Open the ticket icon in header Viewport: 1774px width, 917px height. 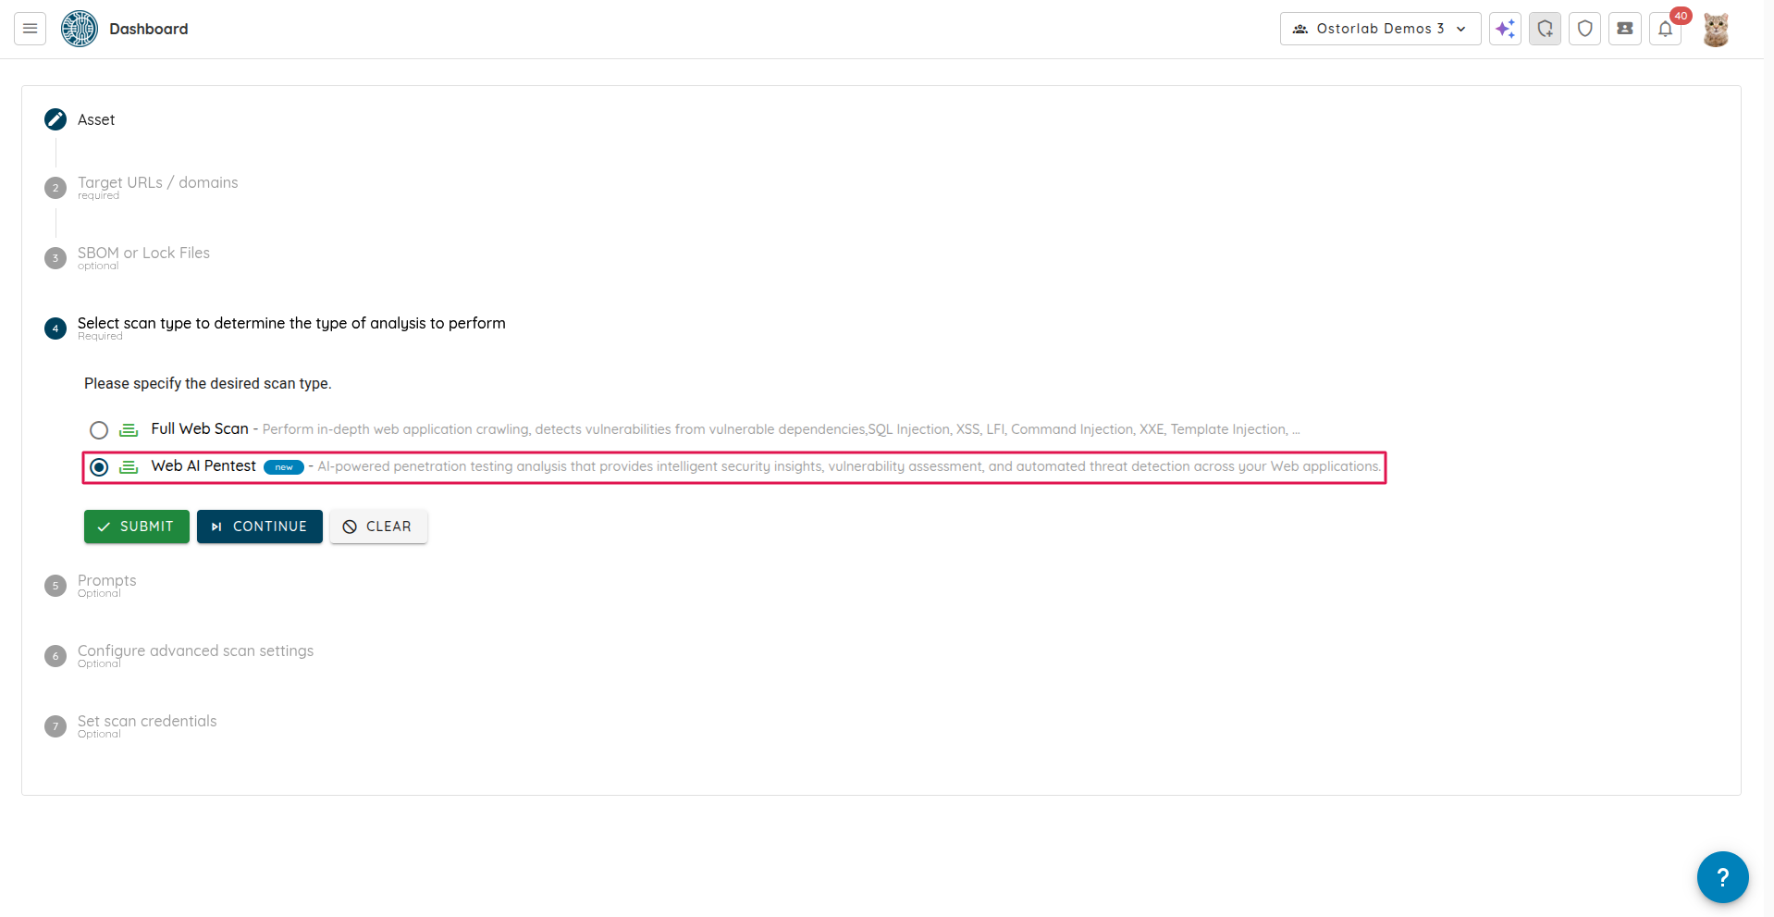coord(1624,29)
